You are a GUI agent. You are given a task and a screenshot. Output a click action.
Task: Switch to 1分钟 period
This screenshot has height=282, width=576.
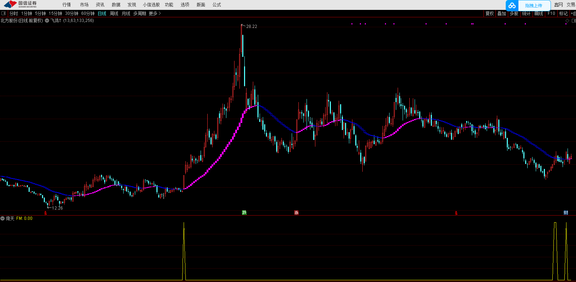tap(26, 13)
